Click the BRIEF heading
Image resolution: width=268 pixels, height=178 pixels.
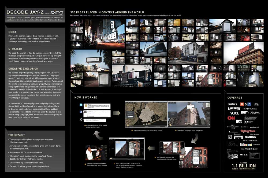(13, 32)
